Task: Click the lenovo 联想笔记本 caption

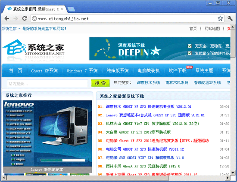Action: [x=47, y=170]
